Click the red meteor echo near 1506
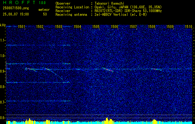Image resolution: width=195 pixels, height=124 pixels. [x=109, y=70]
